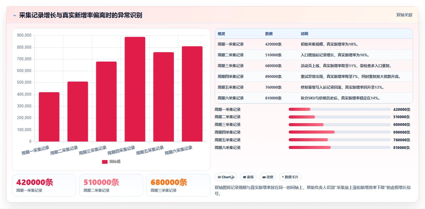Click table value 420000条
This screenshot has height=209, width=425.
[273, 44]
